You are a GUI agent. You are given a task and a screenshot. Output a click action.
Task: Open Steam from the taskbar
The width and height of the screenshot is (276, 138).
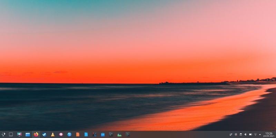coord(44,134)
